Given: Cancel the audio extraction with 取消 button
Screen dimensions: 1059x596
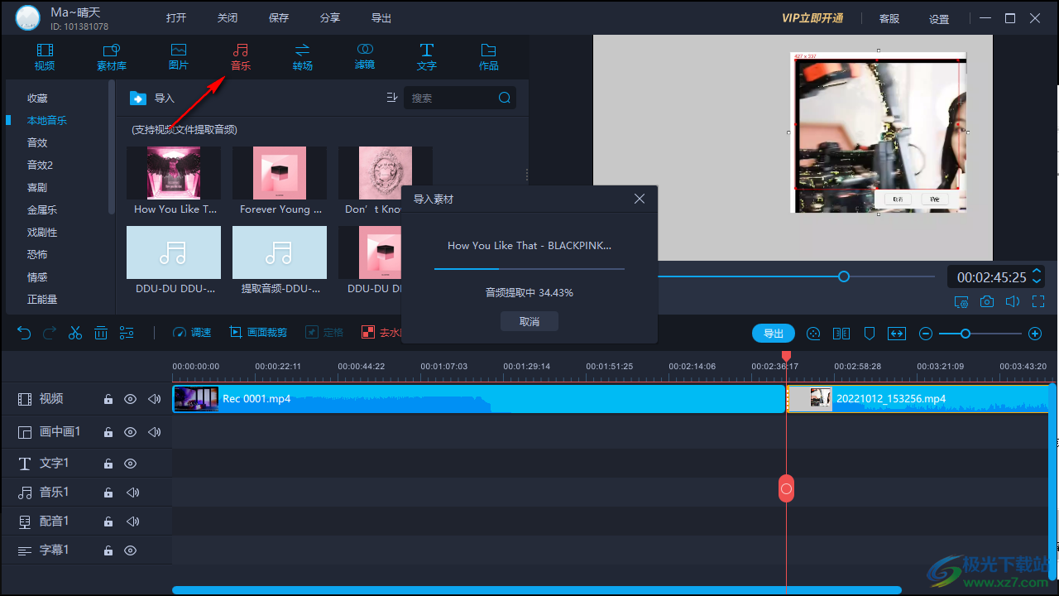Looking at the screenshot, I should [529, 321].
